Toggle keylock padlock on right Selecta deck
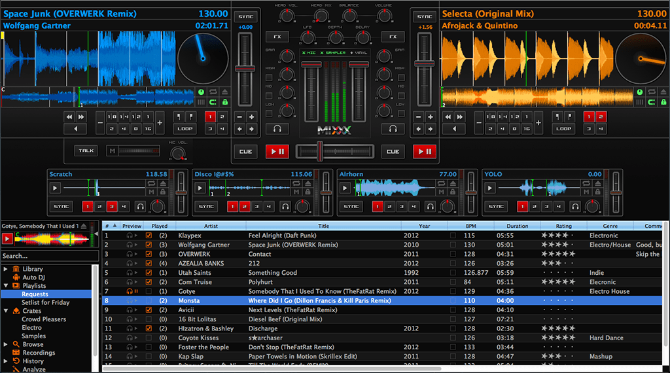This screenshot has height=373, width=670. (663, 102)
